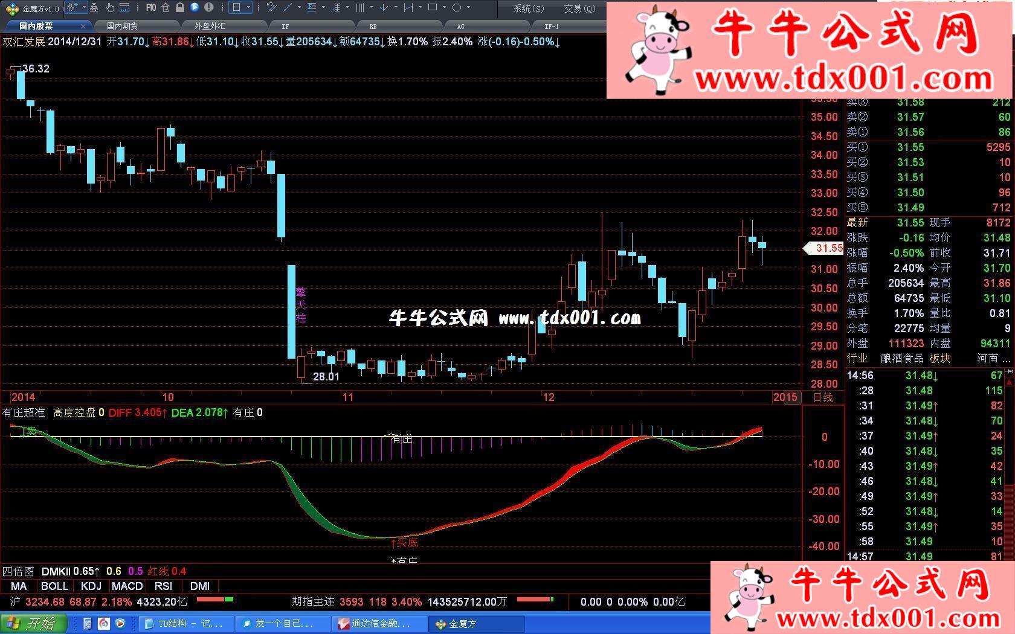1015x634 pixels.
Task: Expand the trend line tool dropdown
Action: coord(300,7)
